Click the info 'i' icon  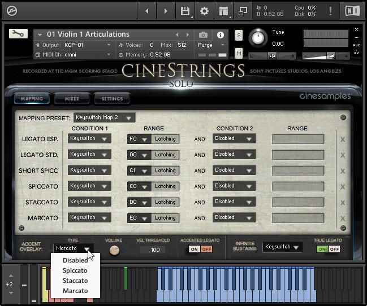click(220, 35)
